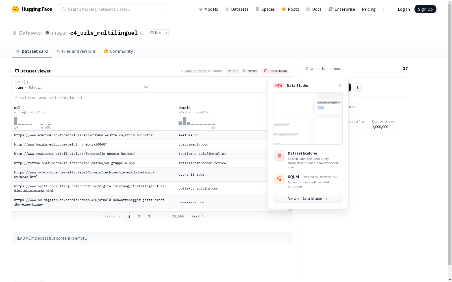
Task: Click the Log In link
Action: click(404, 9)
